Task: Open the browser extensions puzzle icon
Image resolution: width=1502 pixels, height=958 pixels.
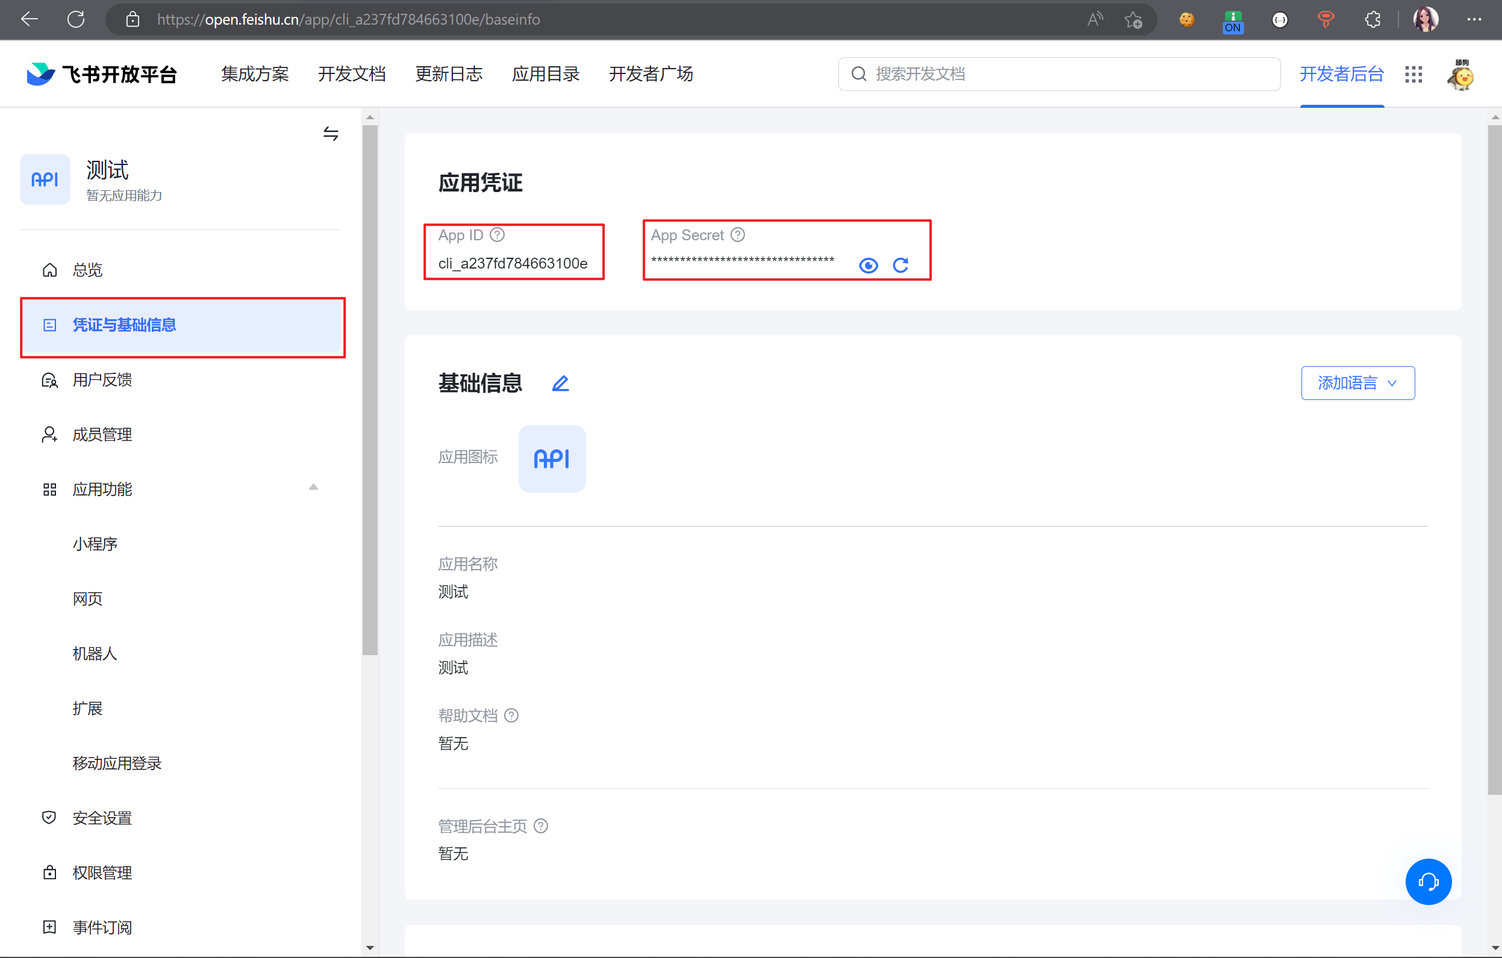Action: (1373, 20)
